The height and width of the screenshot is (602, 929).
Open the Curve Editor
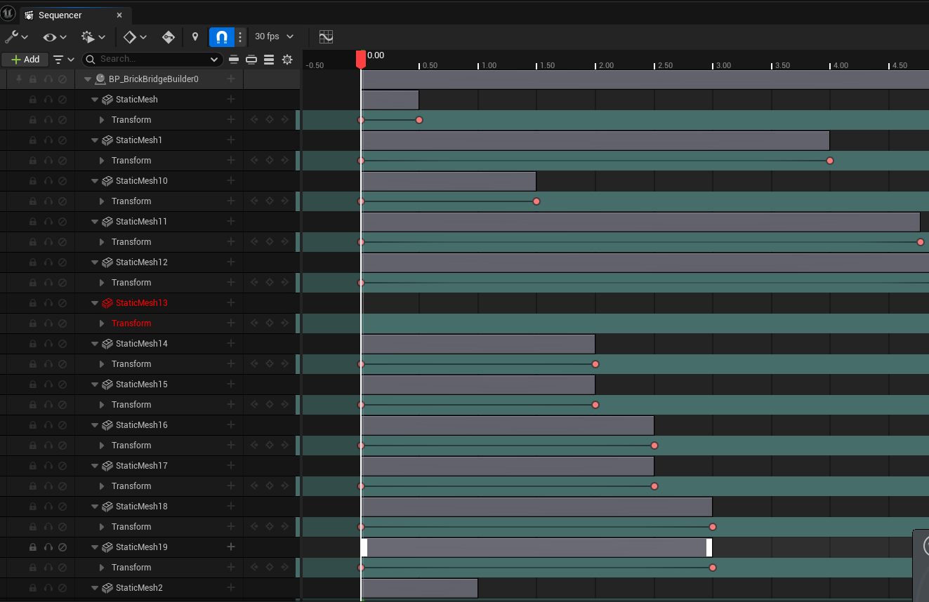click(x=326, y=36)
